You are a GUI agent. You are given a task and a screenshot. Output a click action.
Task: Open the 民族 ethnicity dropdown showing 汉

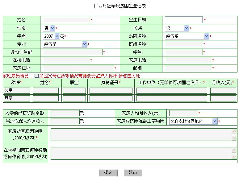[177, 28]
